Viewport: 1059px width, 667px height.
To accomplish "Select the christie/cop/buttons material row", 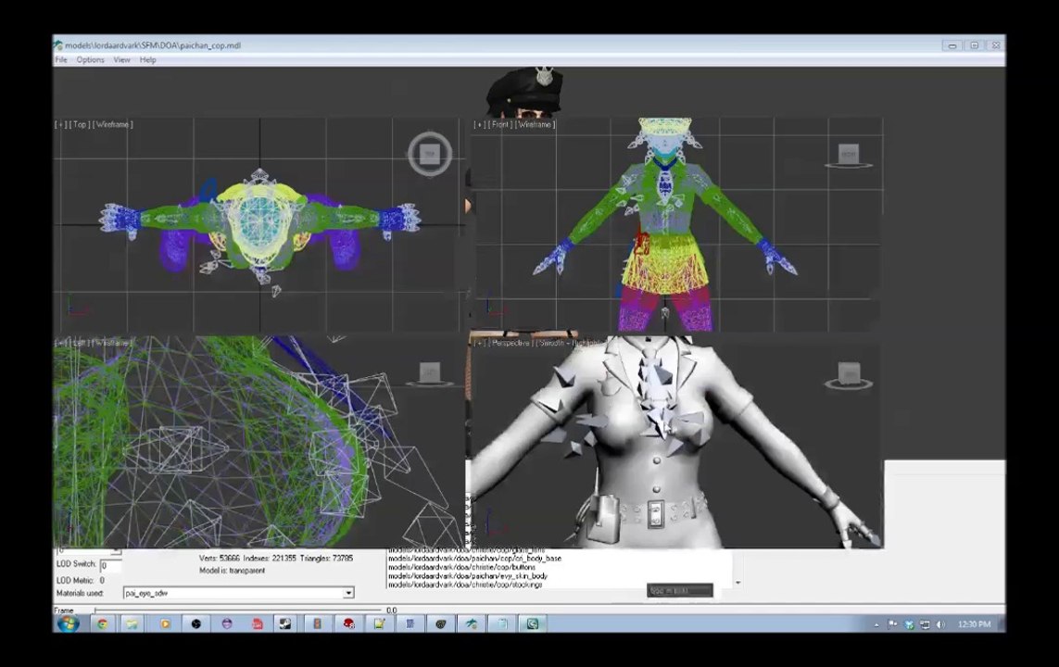I will coord(461,567).
